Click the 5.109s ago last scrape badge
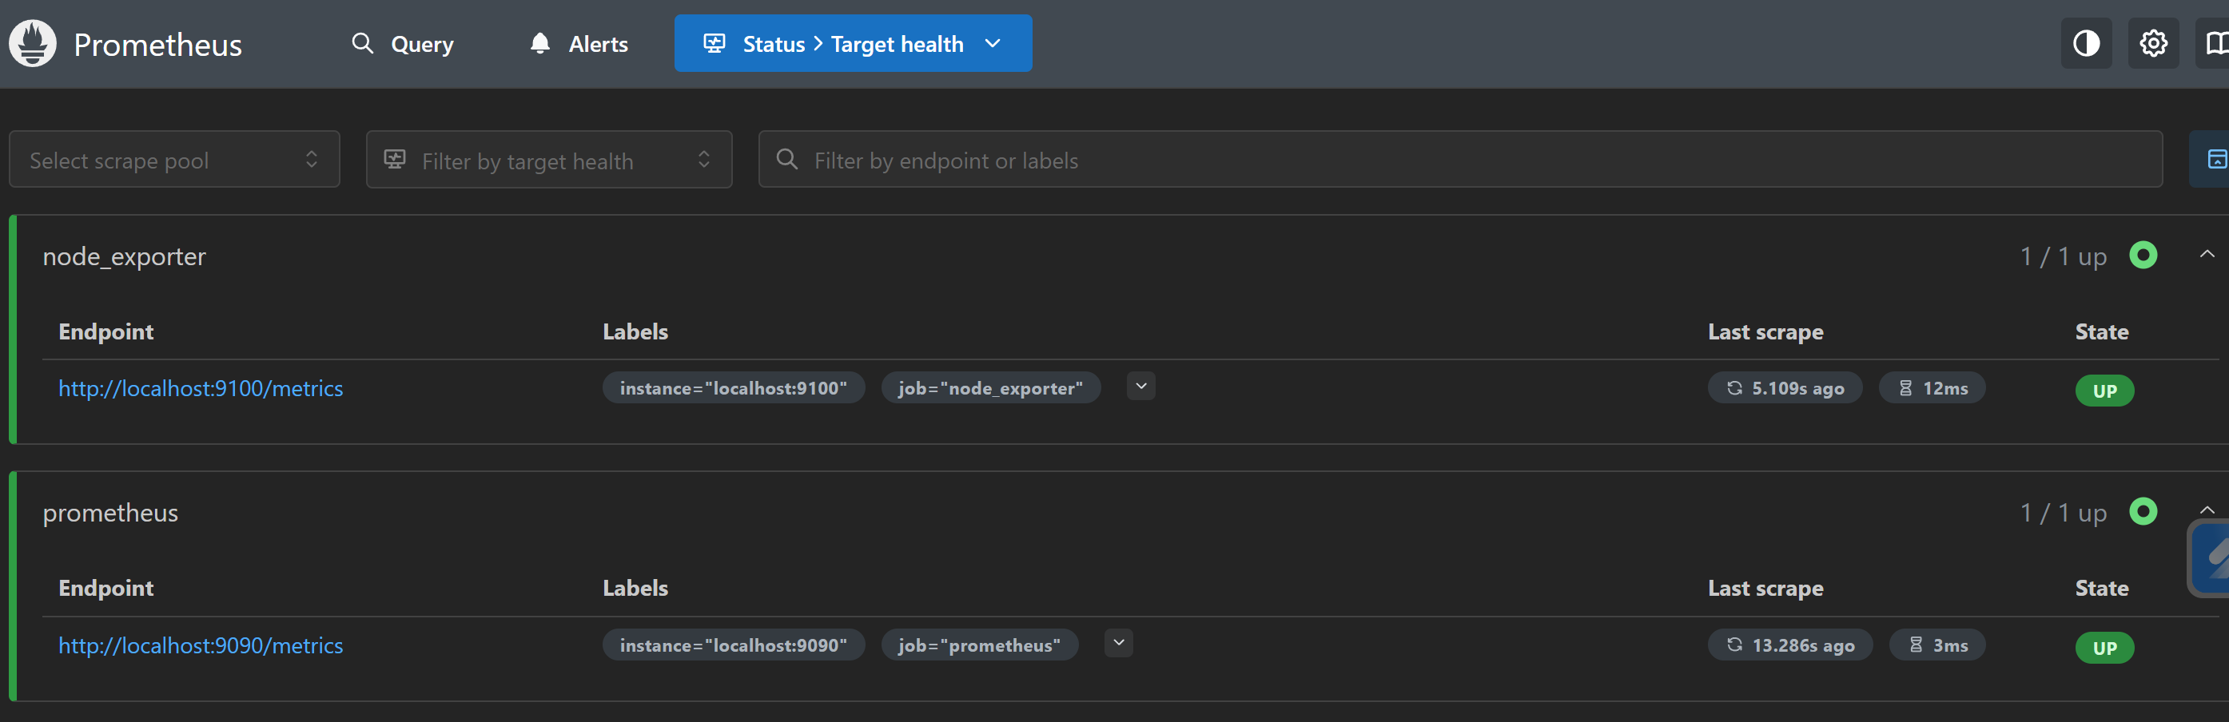The height and width of the screenshot is (722, 2229). click(1785, 387)
